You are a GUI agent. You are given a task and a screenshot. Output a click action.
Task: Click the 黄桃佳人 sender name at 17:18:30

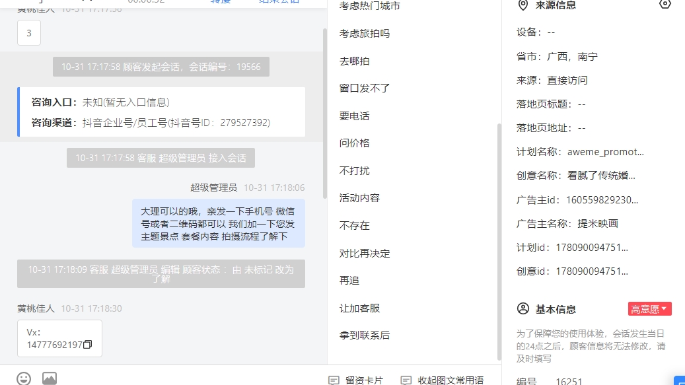click(36, 308)
